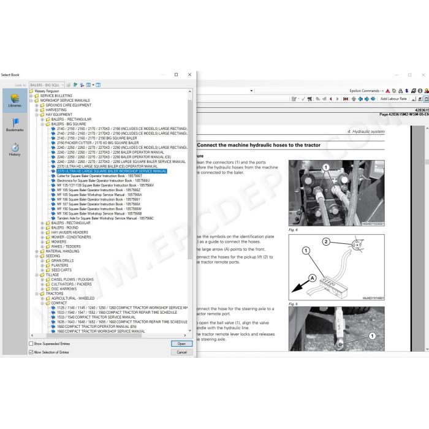This screenshot has height=429, width=429.
Task: Collapse the WORKSHOP SERVICE MANUALS folder
Action: (31, 101)
